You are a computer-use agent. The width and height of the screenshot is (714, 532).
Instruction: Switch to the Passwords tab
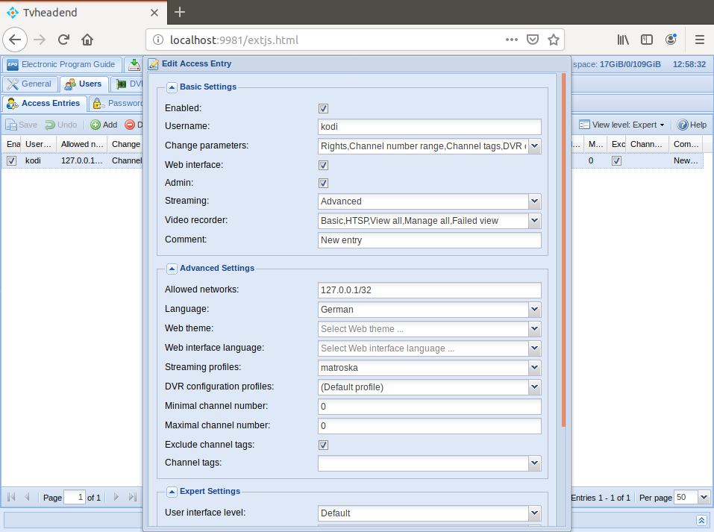(x=116, y=104)
